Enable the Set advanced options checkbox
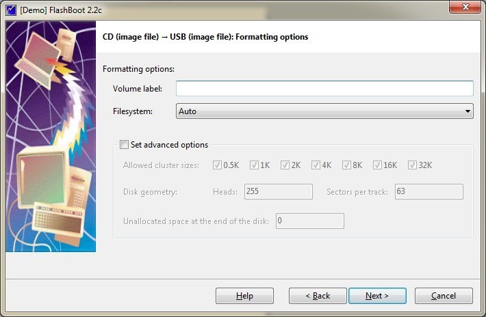 click(124, 145)
